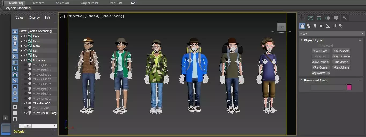366x137 pixels.
Task: Hide the Keila group with its eye icon
Action: pyautogui.click(x=26, y=36)
